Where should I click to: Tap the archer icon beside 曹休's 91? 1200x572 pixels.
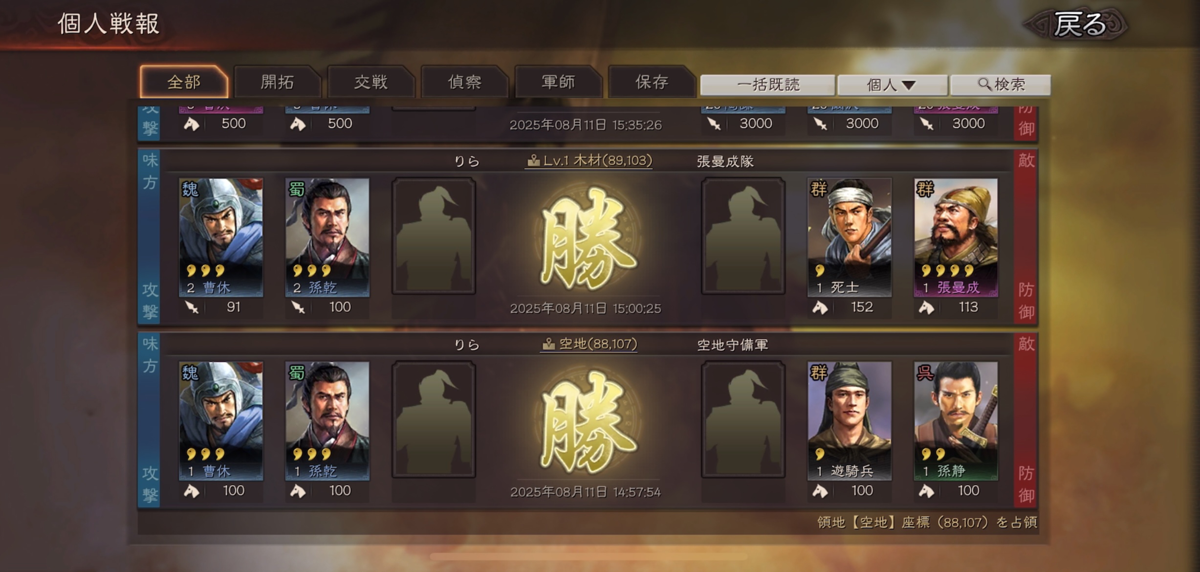pos(192,308)
